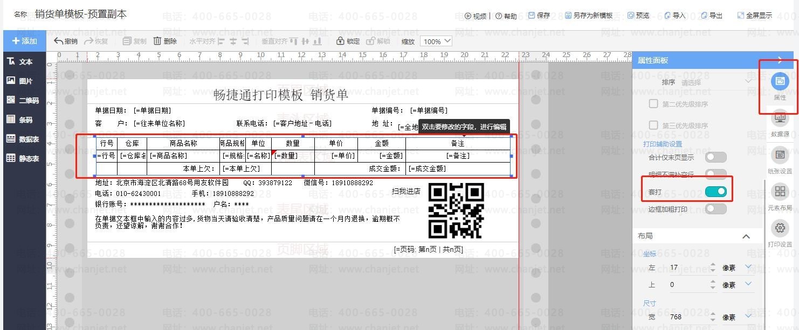Screen dimensions: 799x330
Task: Click the 上 coordinate input showing 0
Action: pyautogui.click(x=688, y=285)
